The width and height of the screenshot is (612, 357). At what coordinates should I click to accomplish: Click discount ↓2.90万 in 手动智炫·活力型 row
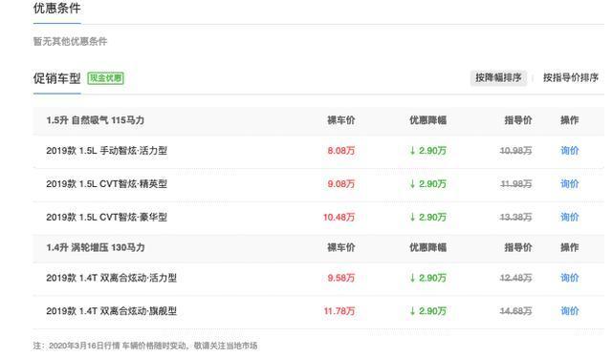pyautogui.click(x=427, y=151)
